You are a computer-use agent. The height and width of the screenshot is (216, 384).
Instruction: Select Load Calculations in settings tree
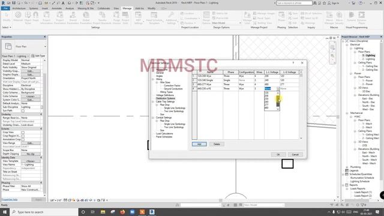164,134
